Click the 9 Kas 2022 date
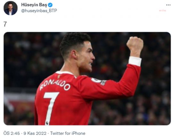This screenshot has height=140, width=176. point(35,133)
